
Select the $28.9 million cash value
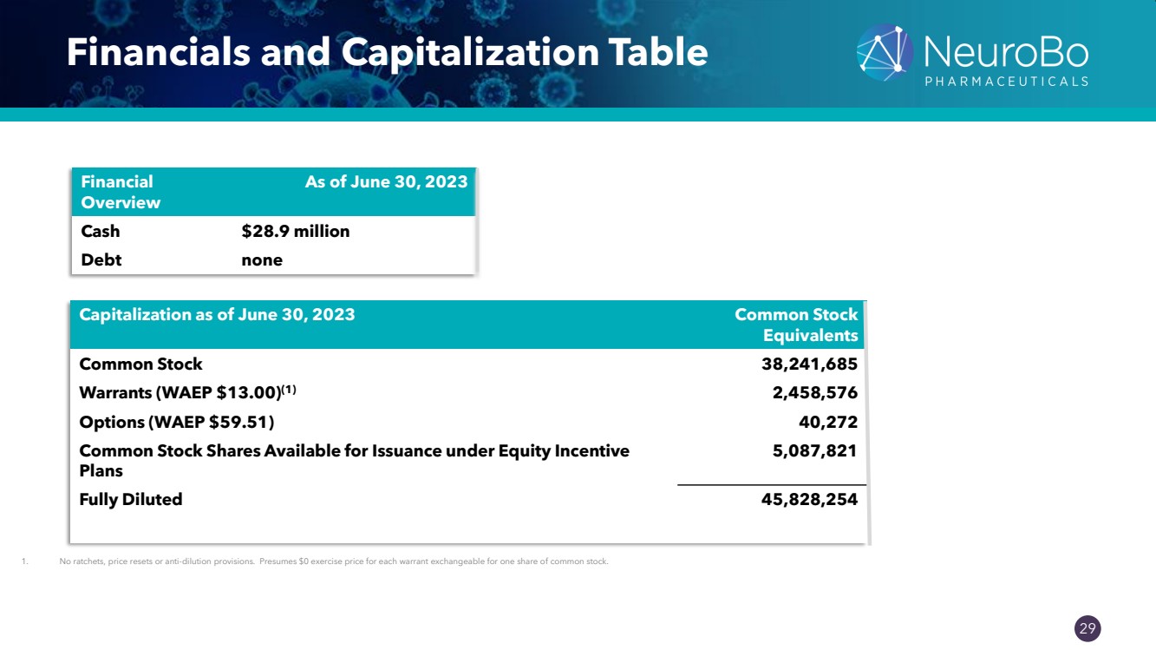(x=295, y=232)
